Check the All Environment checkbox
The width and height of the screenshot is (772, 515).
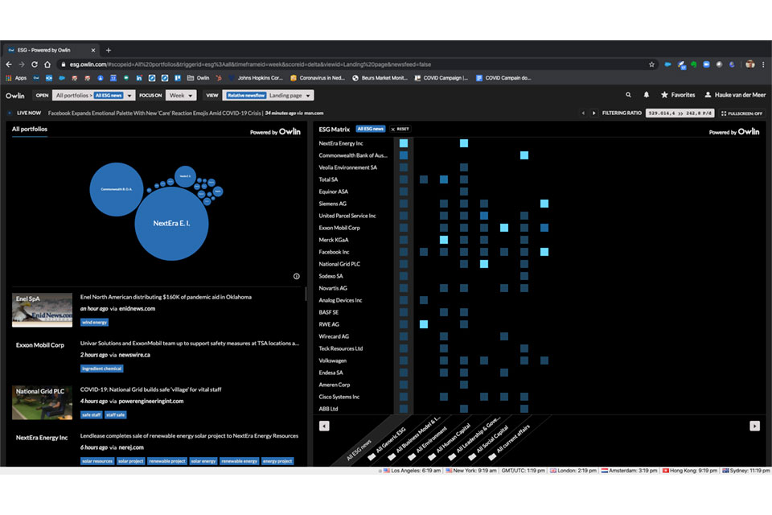[412, 457]
